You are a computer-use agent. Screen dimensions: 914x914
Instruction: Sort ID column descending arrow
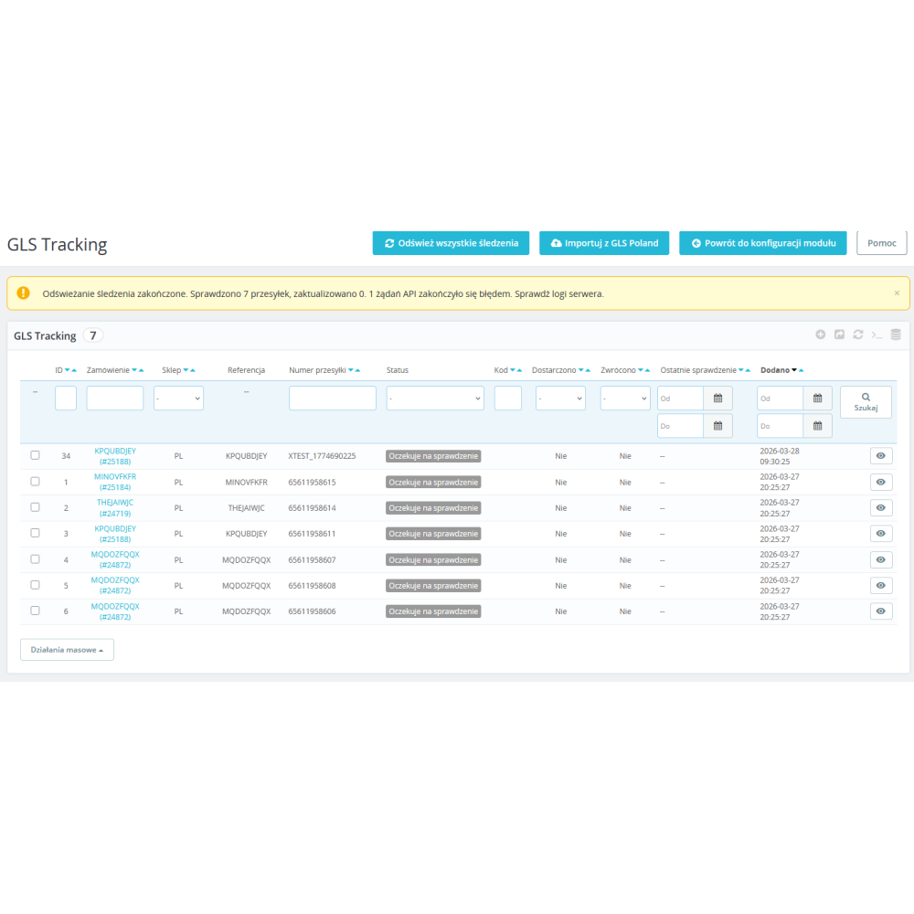point(67,370)
